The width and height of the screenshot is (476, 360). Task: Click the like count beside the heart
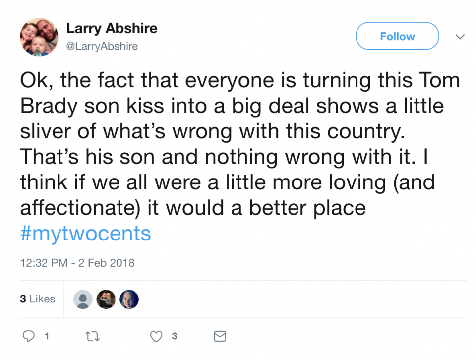[174, 337]
